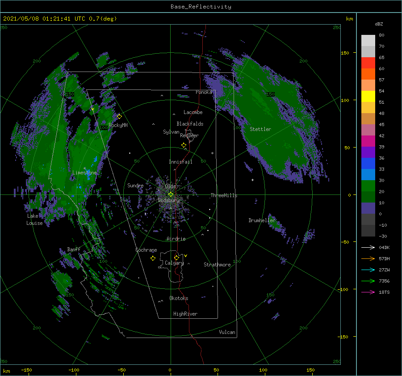
Task: Click the RockyMH label
Action: pyautogui.click(x=118, y=125)
